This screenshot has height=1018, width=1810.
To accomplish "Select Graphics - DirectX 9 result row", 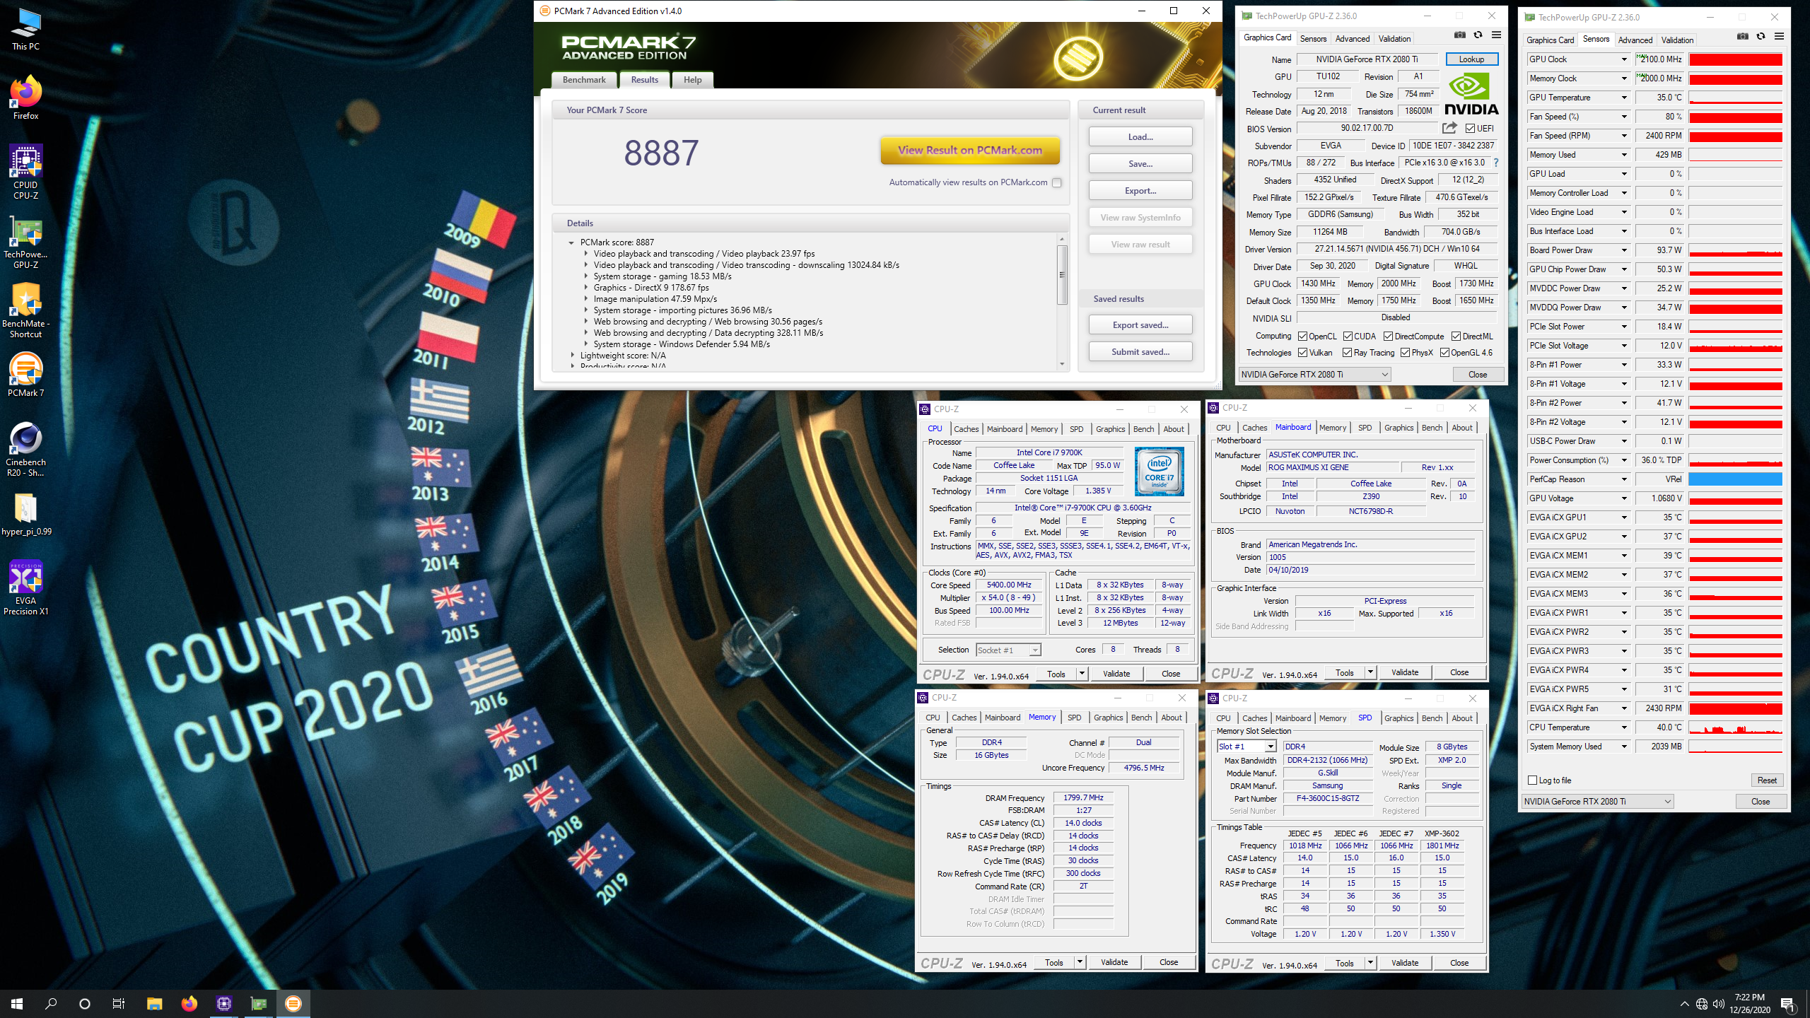I will [650, 288].
